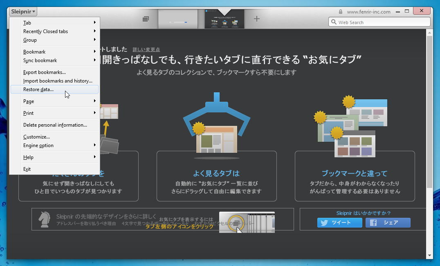Click the page scrollbar down arrow
The width and height of the screenshot is (440, 266).
pos(429,255)
